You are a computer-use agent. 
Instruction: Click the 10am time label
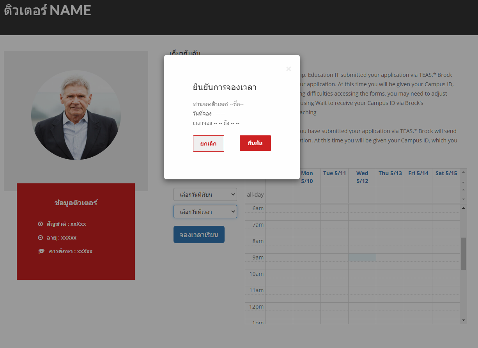256,274
